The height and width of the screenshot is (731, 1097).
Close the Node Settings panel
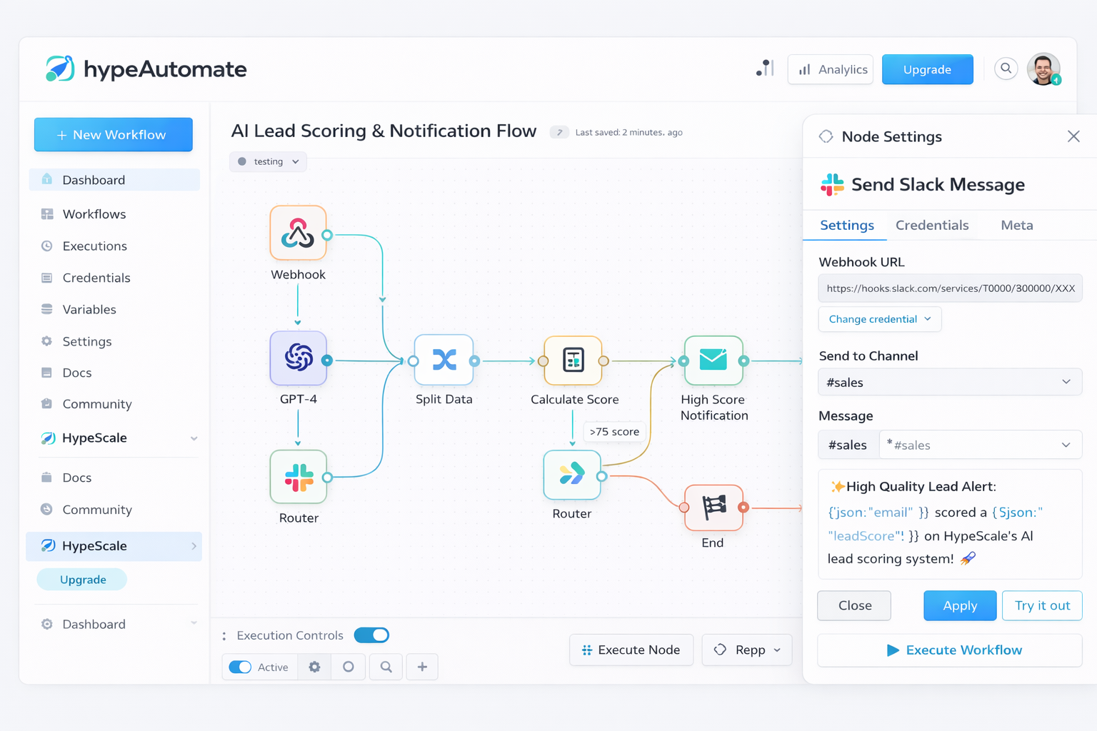click(1073, 136)
